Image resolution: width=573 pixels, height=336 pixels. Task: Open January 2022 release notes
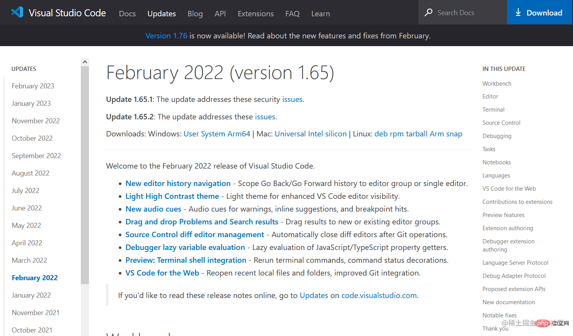tap(31, 295)
